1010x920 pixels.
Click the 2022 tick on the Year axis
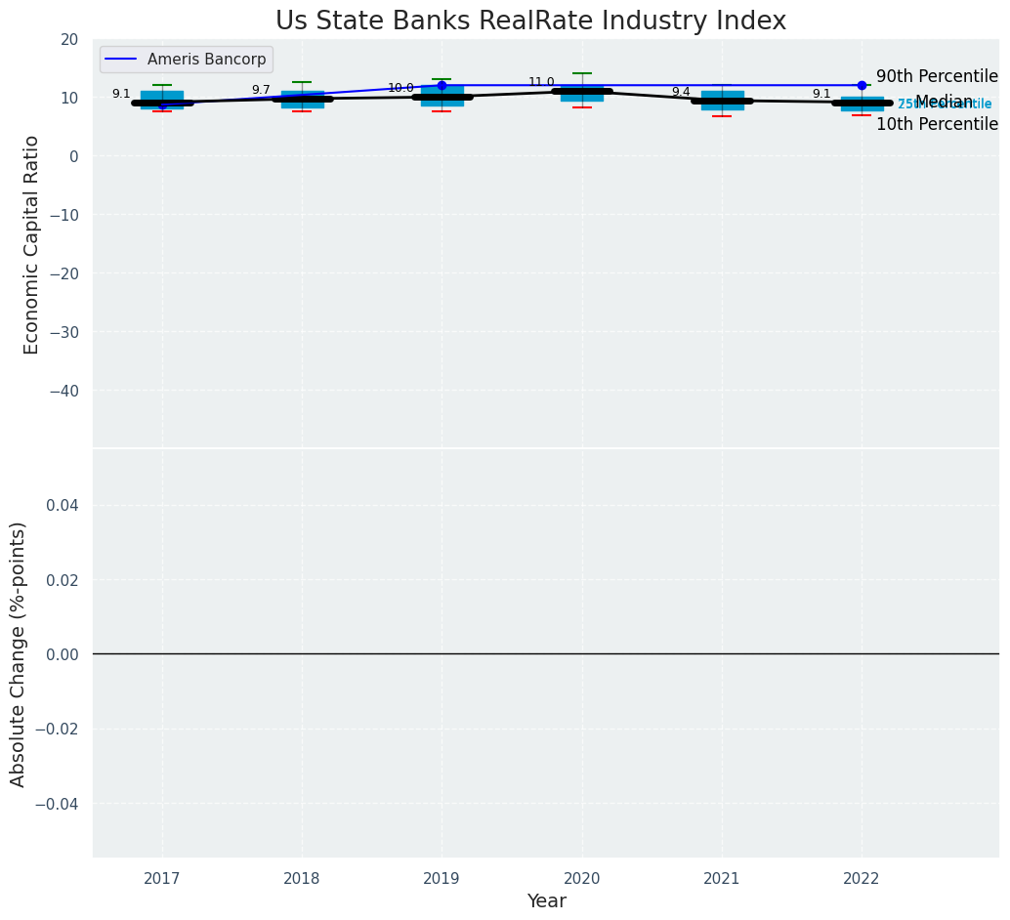(x=862, y=879)
